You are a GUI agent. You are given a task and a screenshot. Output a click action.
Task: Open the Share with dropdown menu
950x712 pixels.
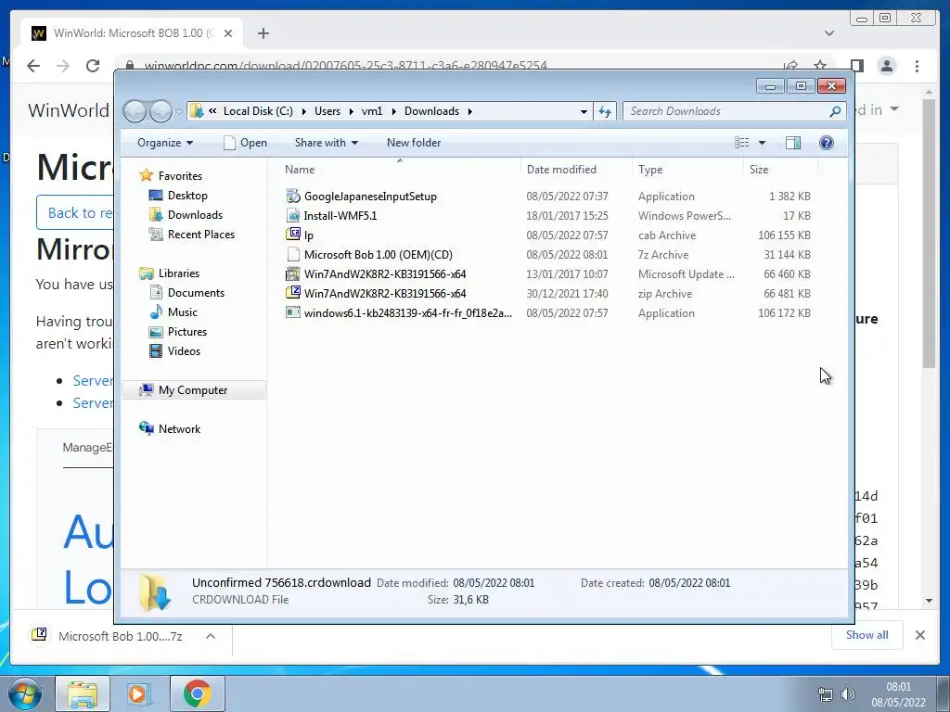[326, 143]
